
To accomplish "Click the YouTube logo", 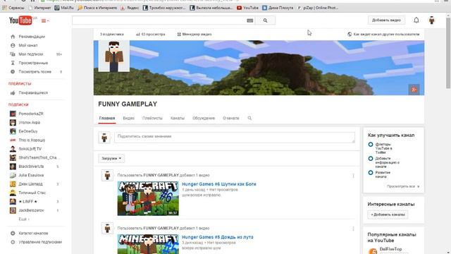I will (20, 20).
